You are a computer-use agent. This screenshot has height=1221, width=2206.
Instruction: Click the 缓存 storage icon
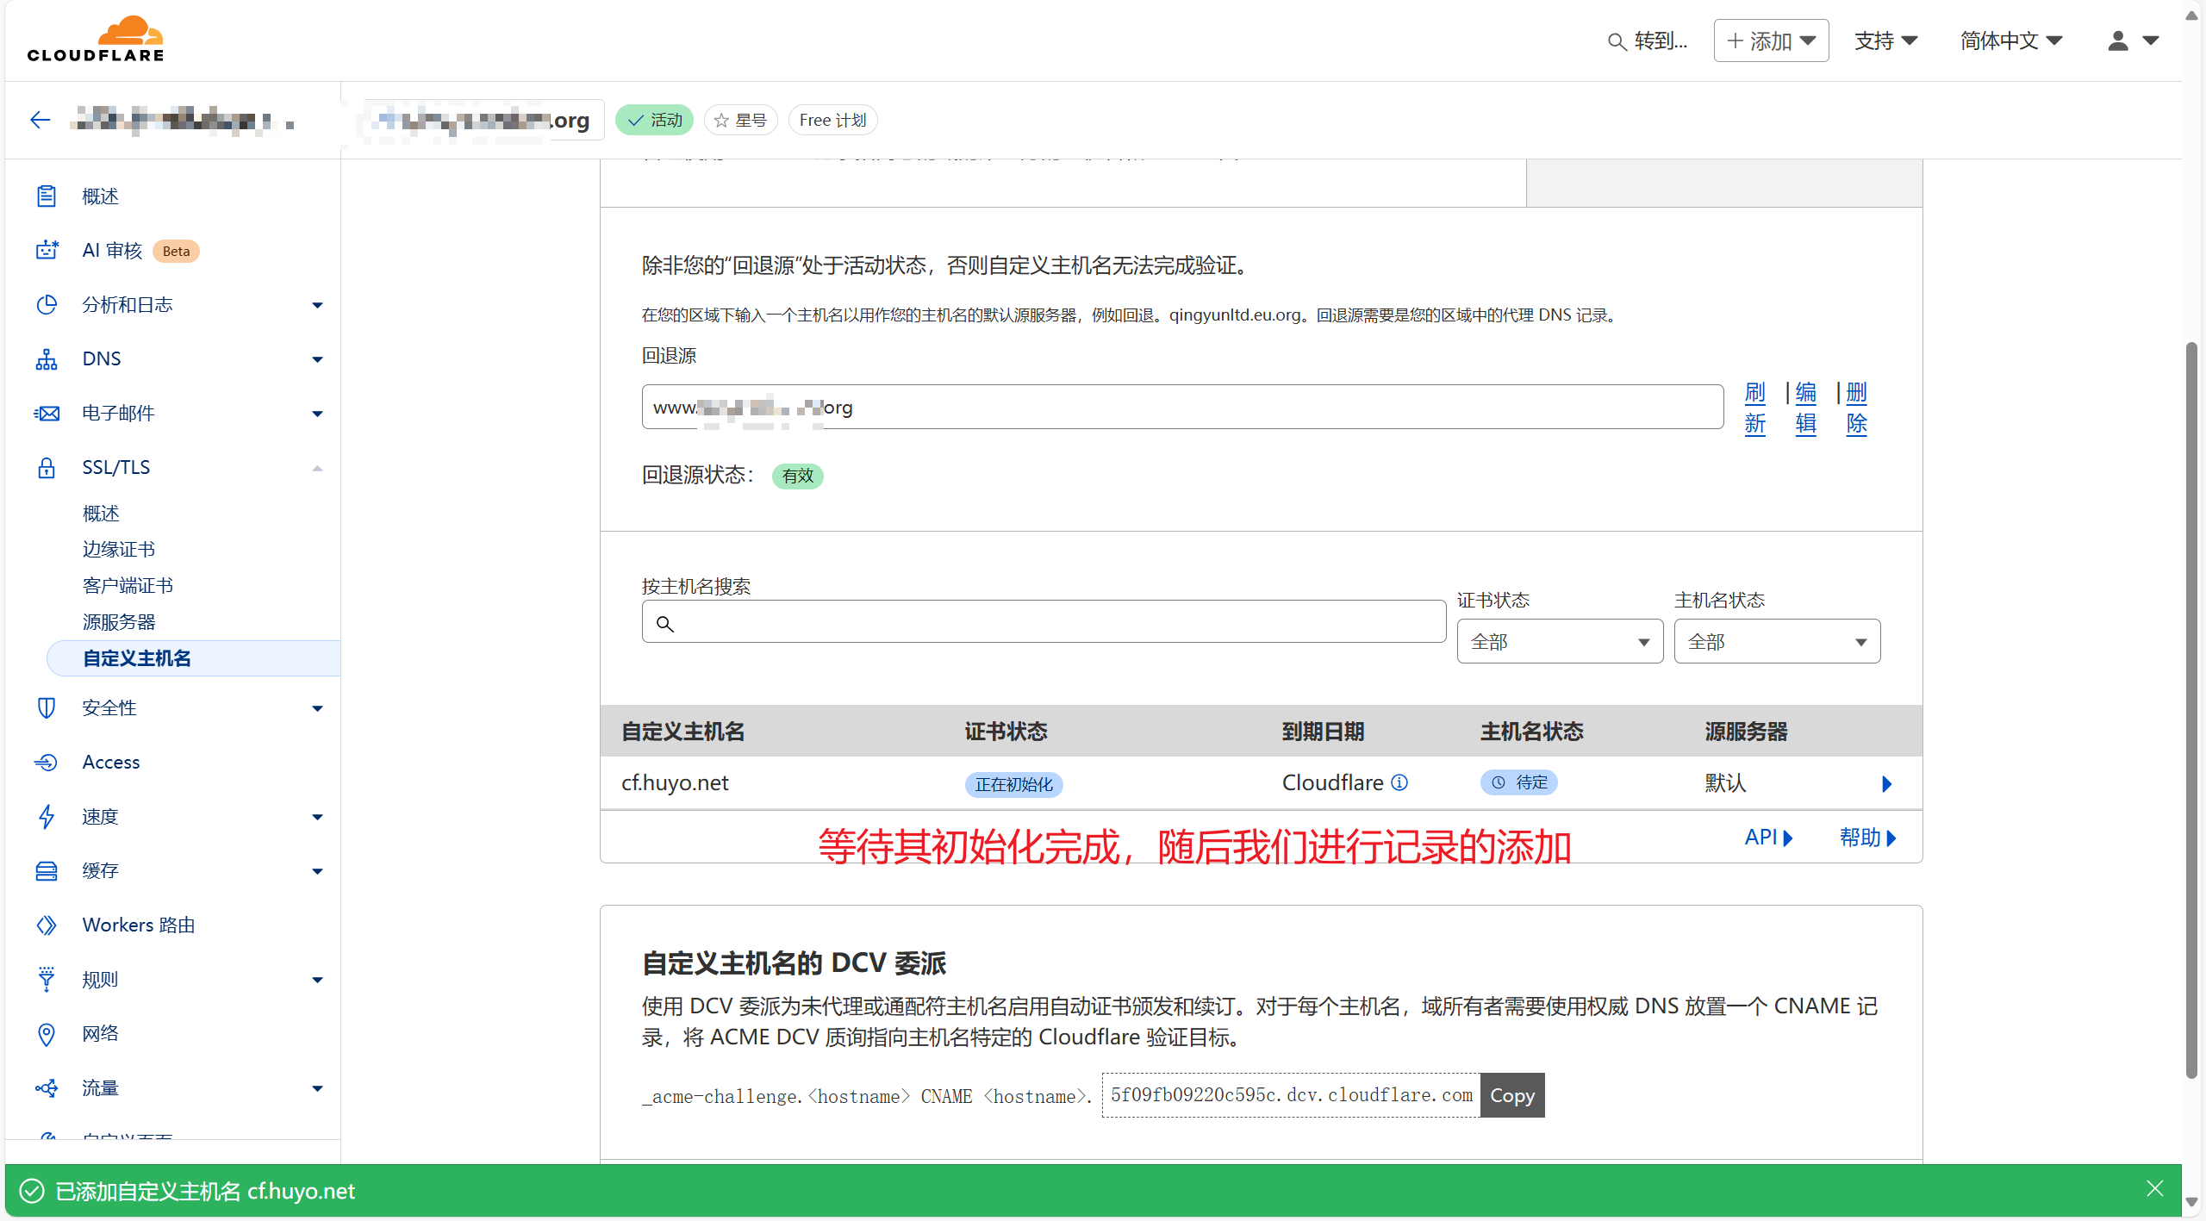[47, 871]
